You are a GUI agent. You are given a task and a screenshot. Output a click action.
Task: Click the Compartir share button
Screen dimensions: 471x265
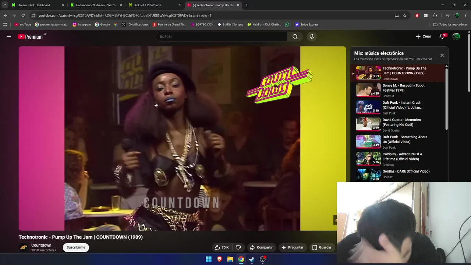point(261,247)
